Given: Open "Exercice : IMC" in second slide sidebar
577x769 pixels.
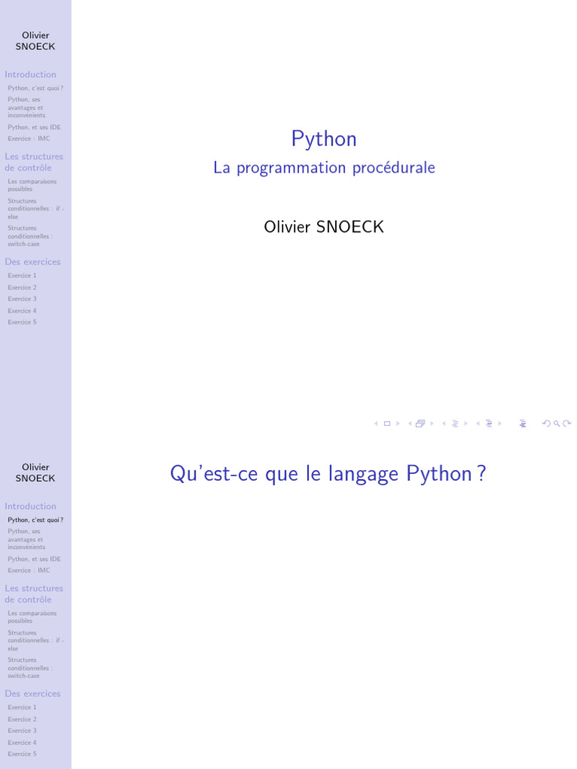Looking at the screenshot, I should point(29,571).
